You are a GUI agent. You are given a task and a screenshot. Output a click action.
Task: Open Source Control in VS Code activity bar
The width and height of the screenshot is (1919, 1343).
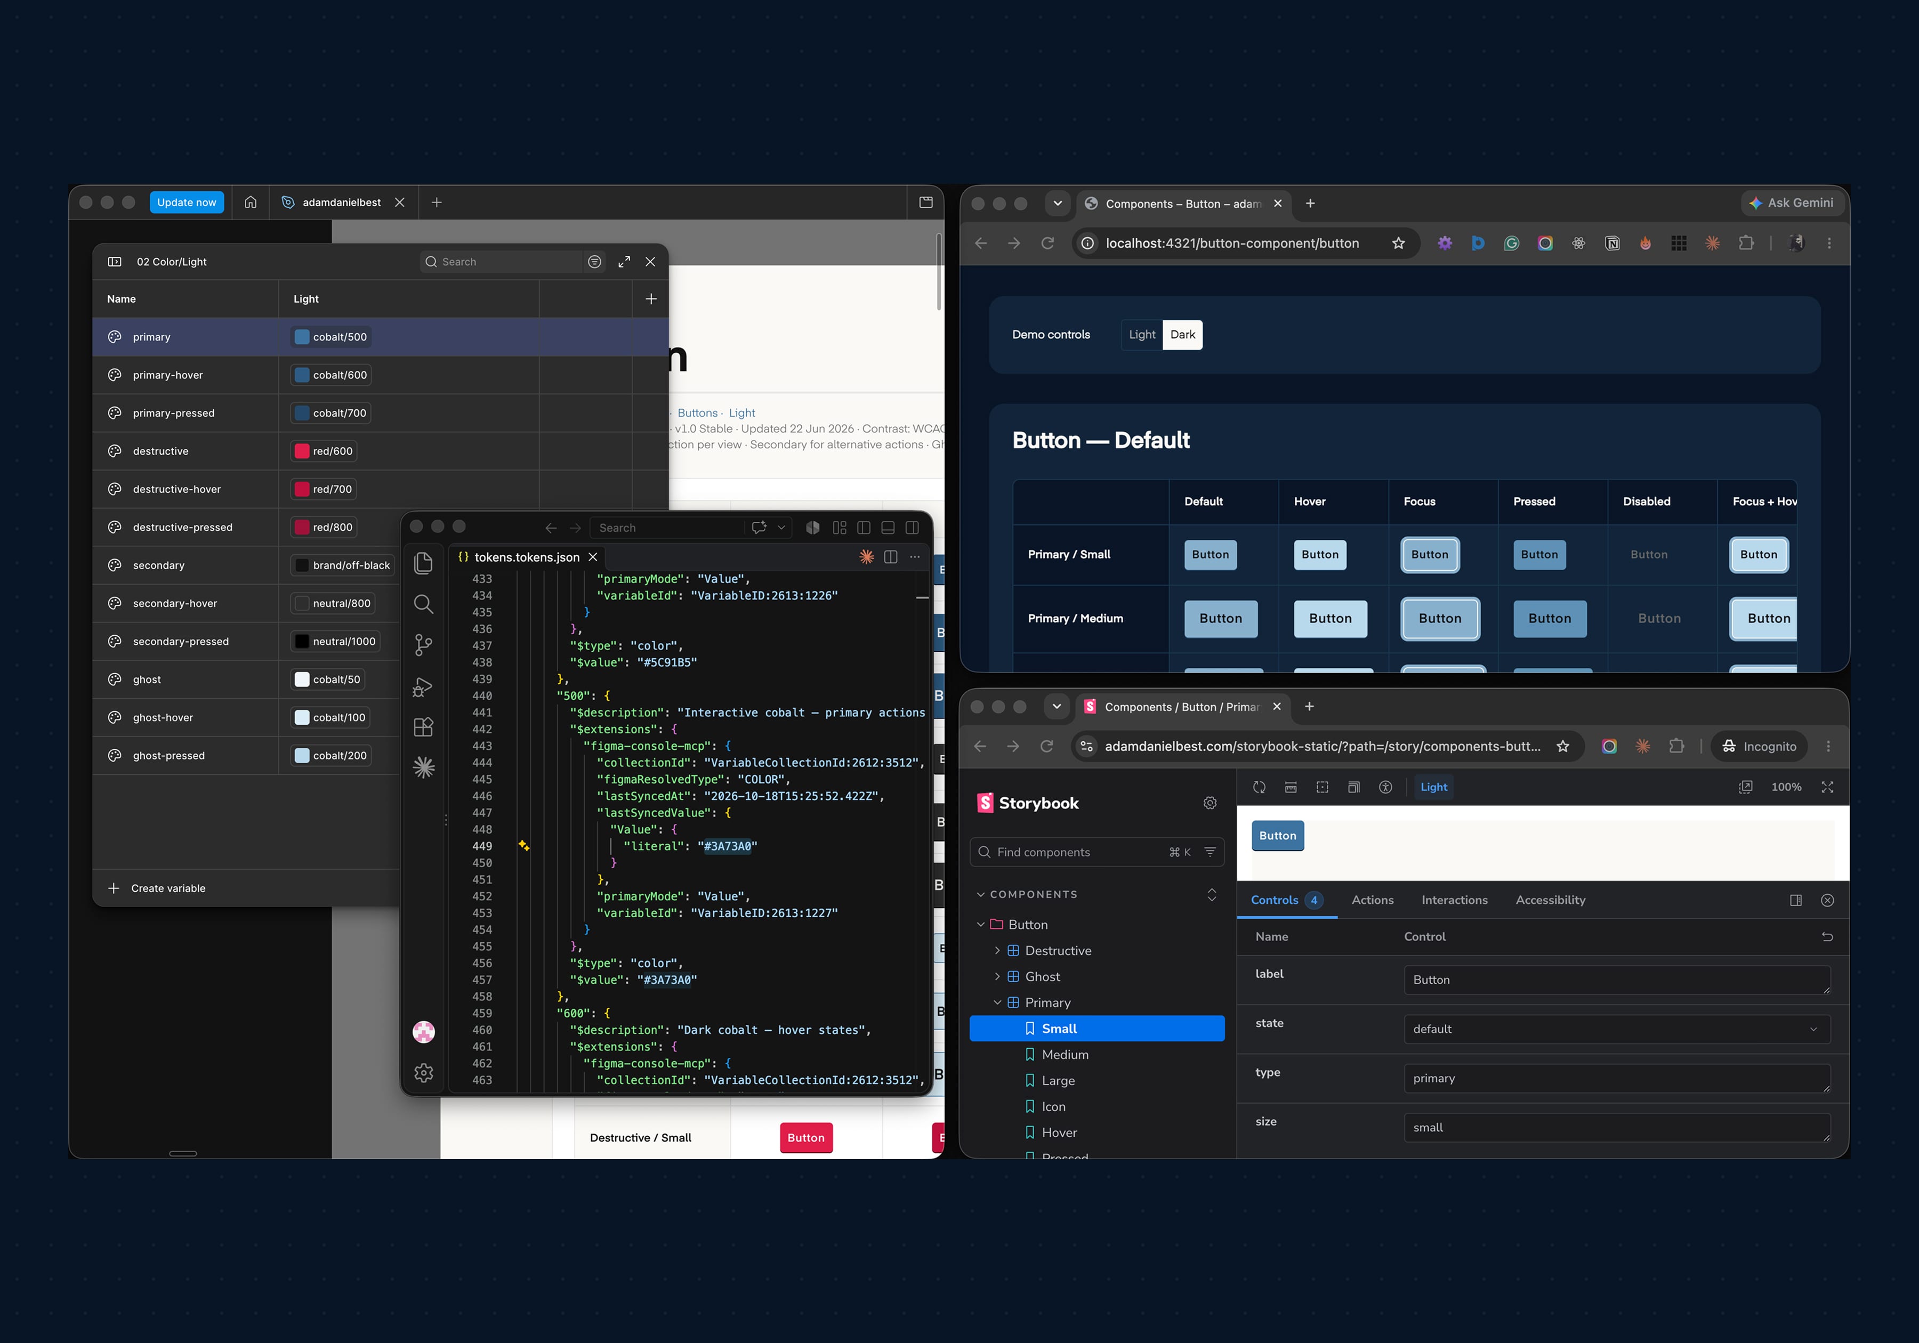[424, 644]
